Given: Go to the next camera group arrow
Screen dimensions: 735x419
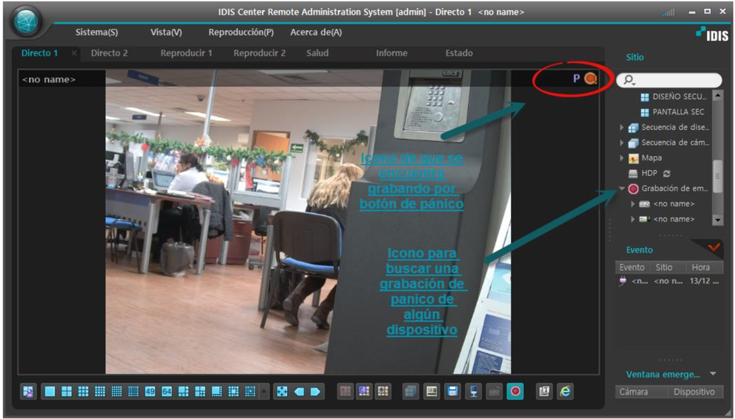Looking at the screenshot, I should (316, 391).
